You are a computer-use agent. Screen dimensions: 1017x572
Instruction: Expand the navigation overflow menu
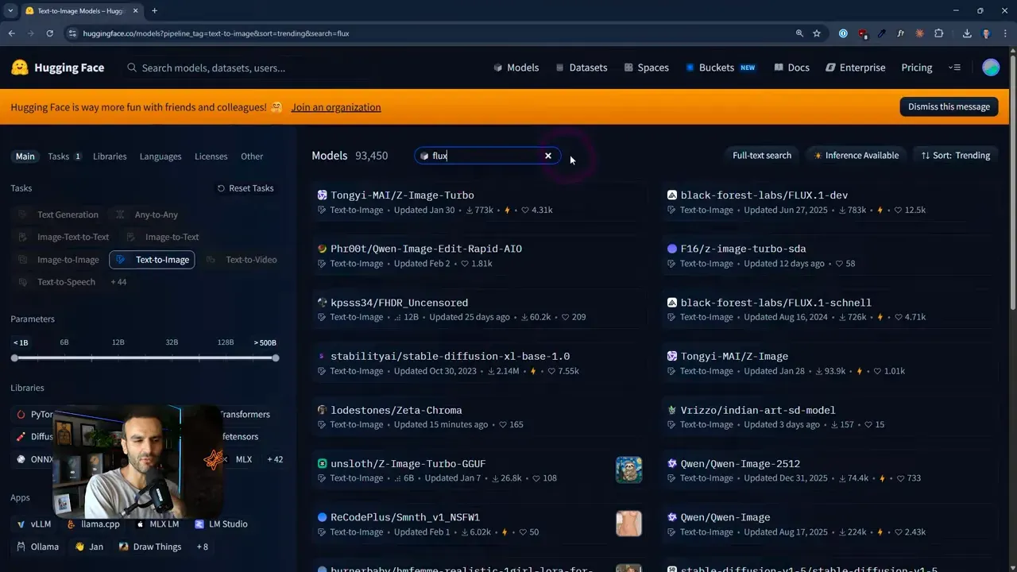[x=954, y=68]
